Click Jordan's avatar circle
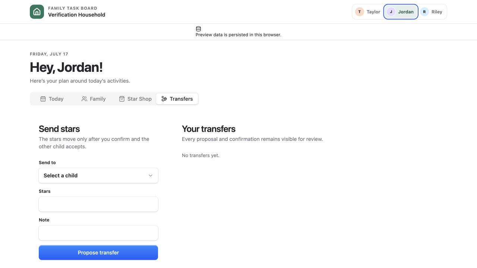477x268 pixels. coord(391,12)
